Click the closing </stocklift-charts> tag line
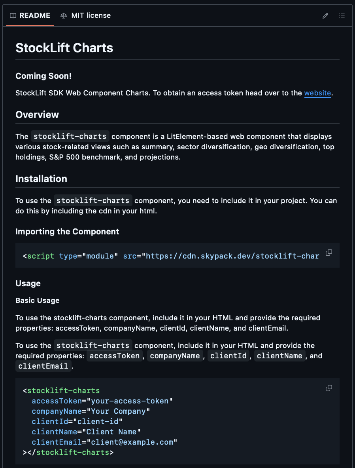Screen dimensions: 355x468 pyautogui.click(x=68, y=453)
